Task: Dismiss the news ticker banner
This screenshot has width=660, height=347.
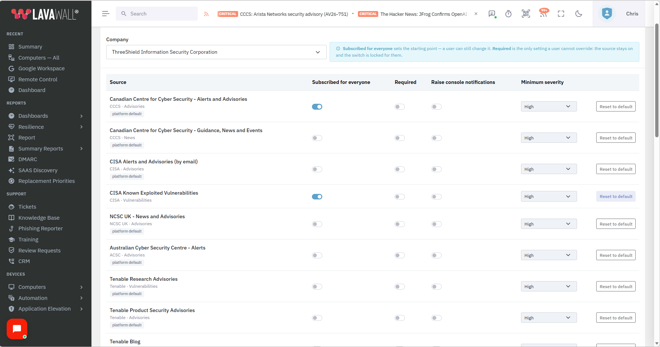Action: click(x=476, y=14)
